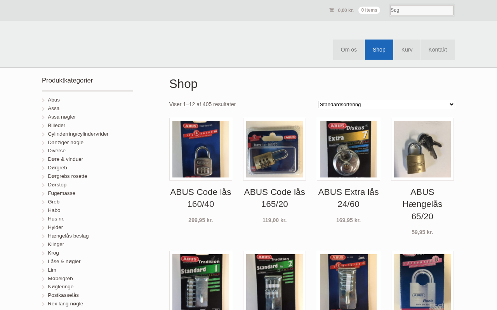Viewport: 497px width, 310px height.
Task: Open ABUS Tradition Standard 2 hasp image
Action: click(275, 281)
